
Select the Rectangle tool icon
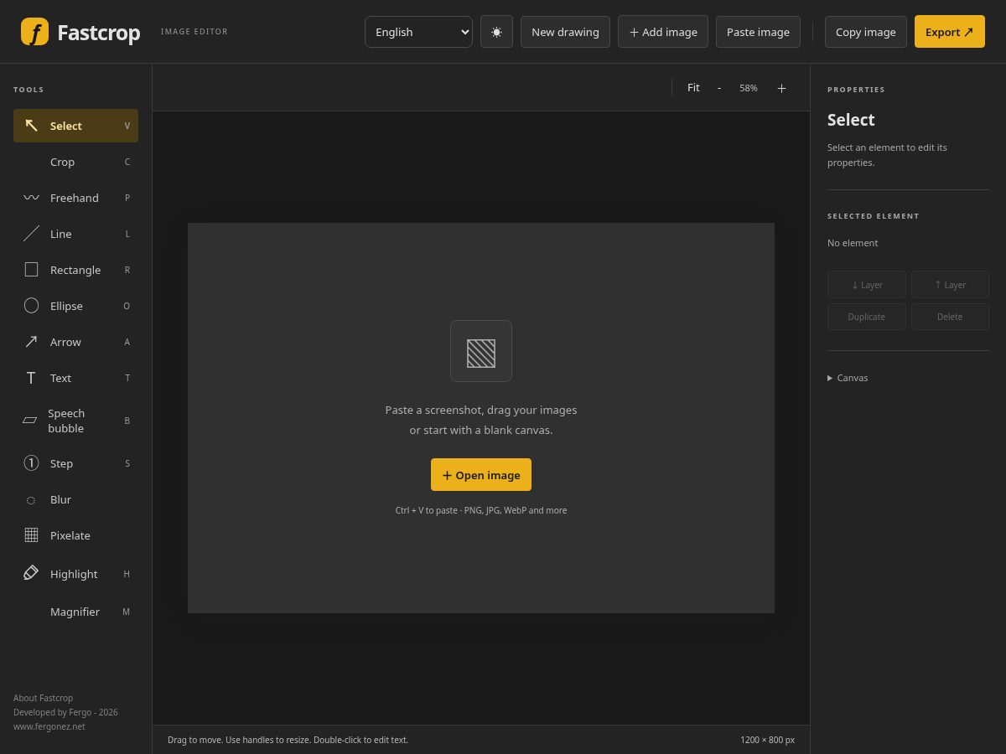click(31, 270)
